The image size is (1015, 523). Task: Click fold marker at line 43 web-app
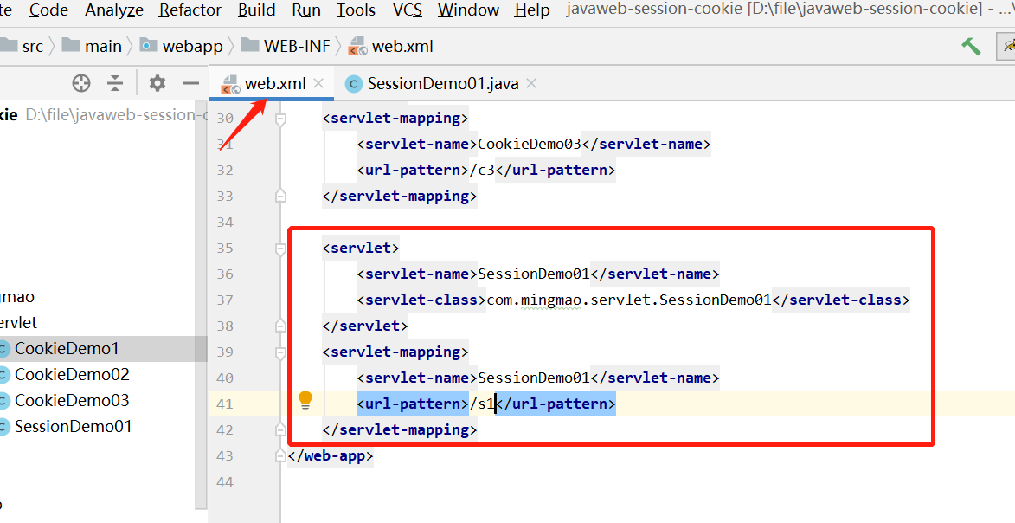280,455
